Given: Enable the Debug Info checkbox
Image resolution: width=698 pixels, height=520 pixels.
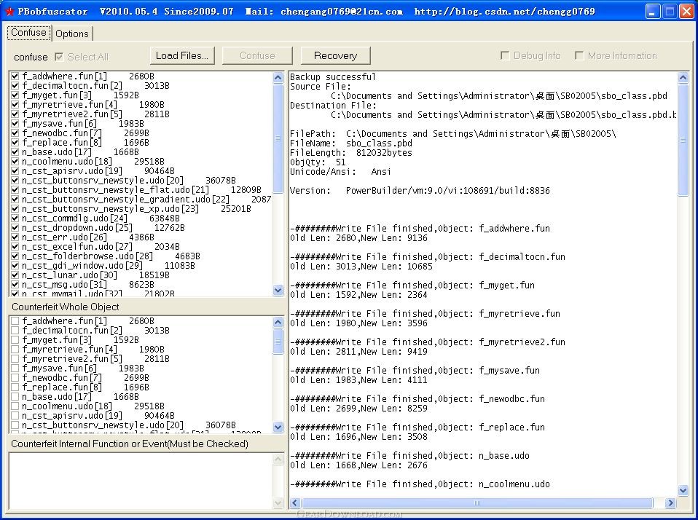Looking at the screenshot, I should 505,55.
